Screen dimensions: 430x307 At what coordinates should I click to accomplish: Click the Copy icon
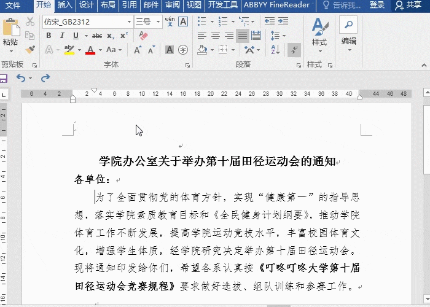coord(29,36)
